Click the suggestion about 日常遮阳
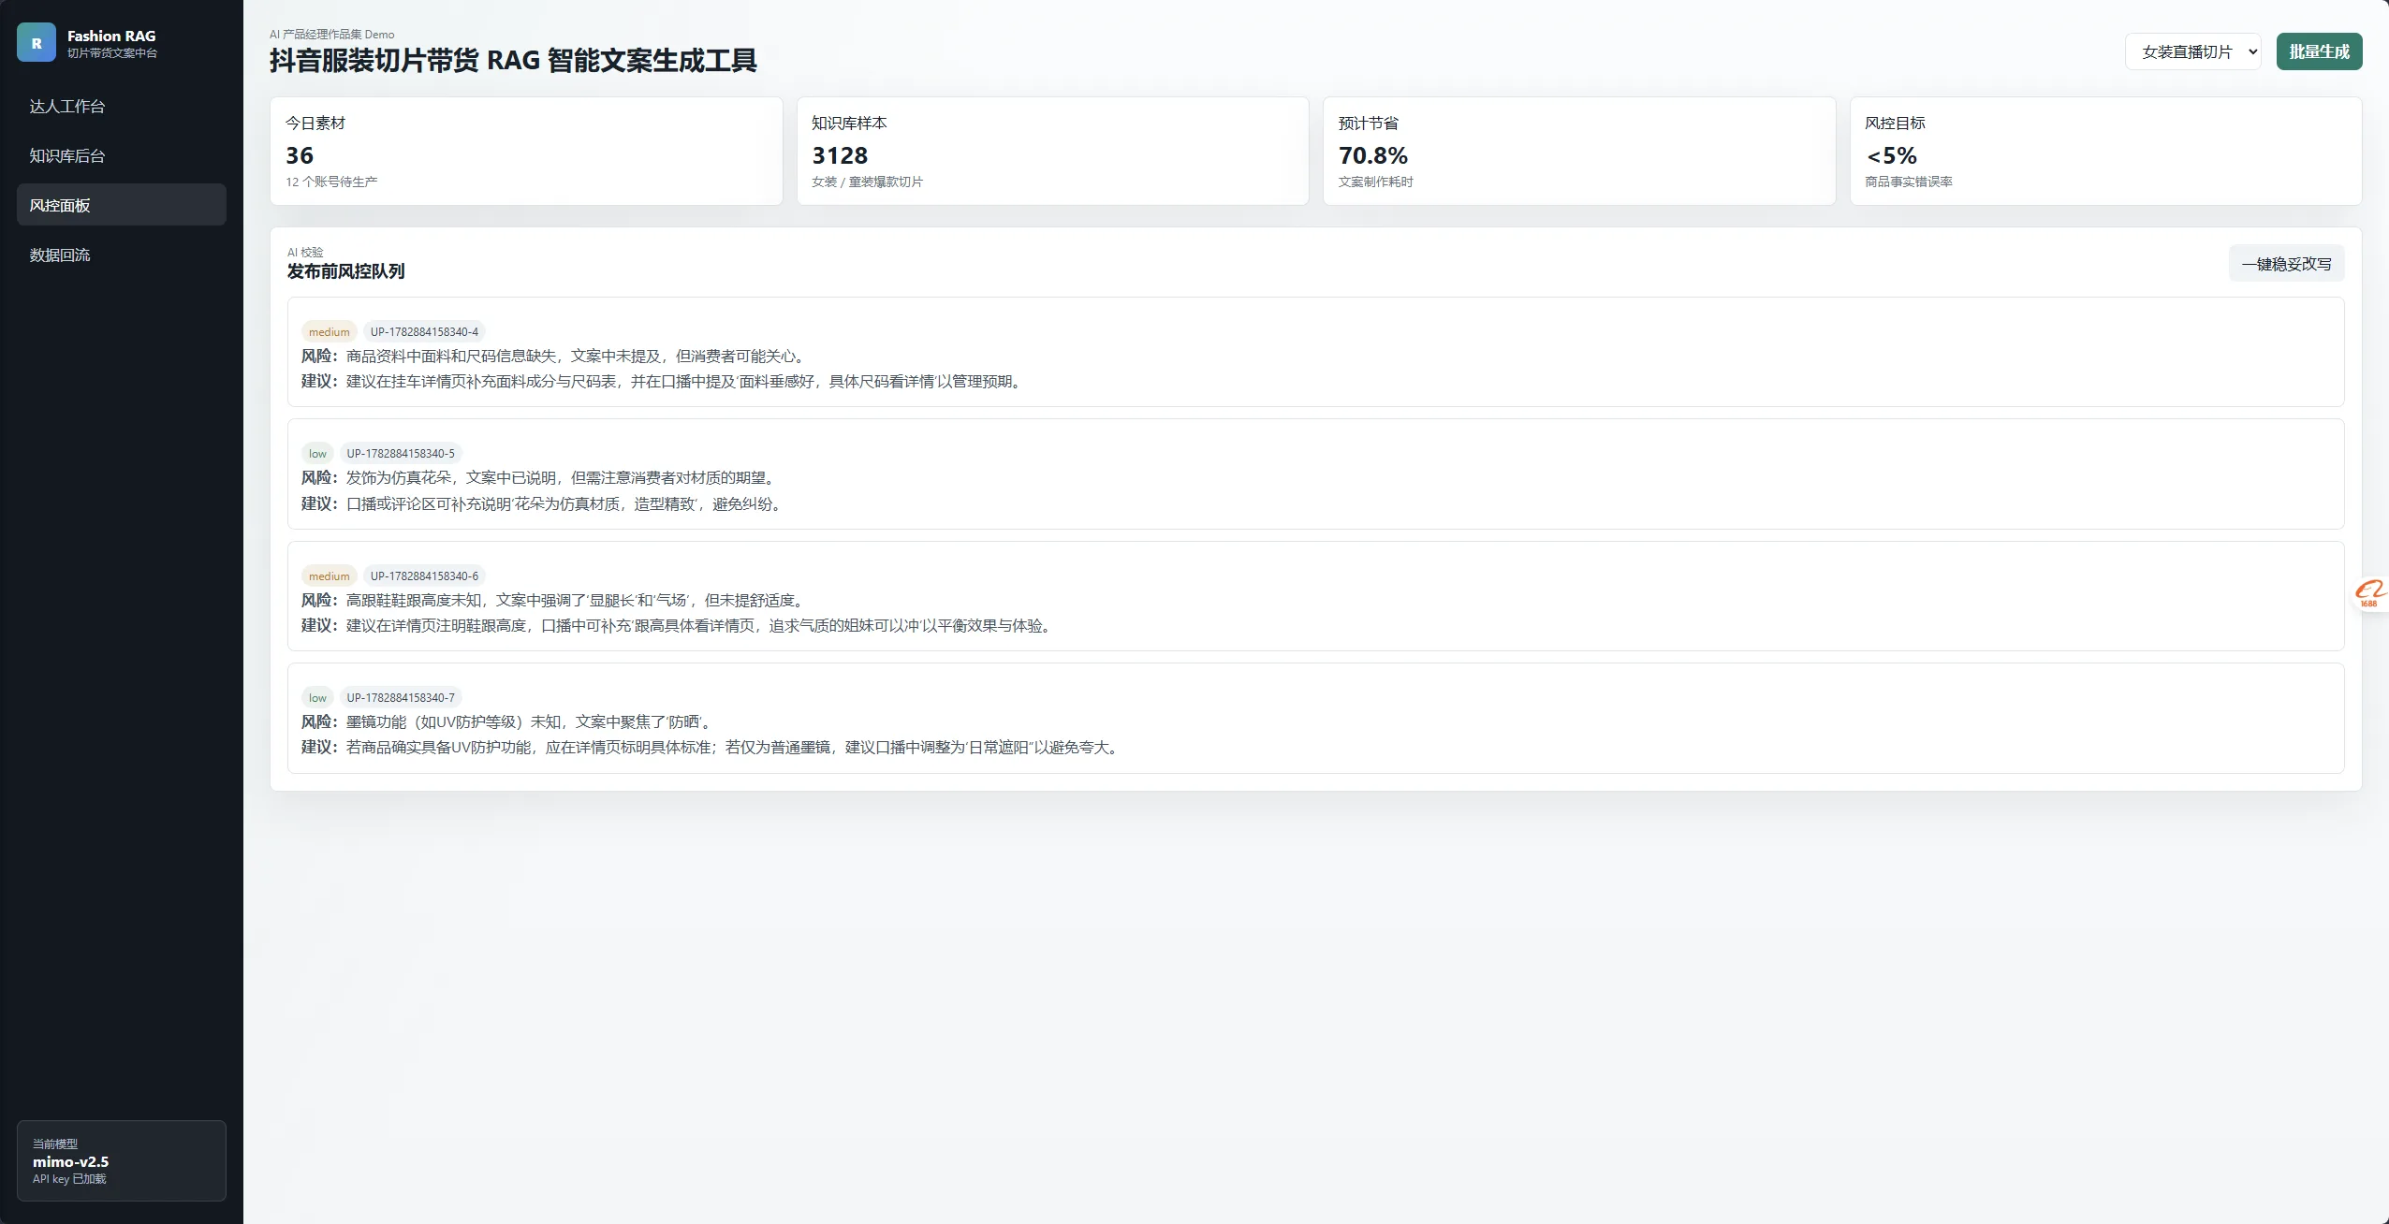Screen dimensions: 2389x1224 (712, 748)
